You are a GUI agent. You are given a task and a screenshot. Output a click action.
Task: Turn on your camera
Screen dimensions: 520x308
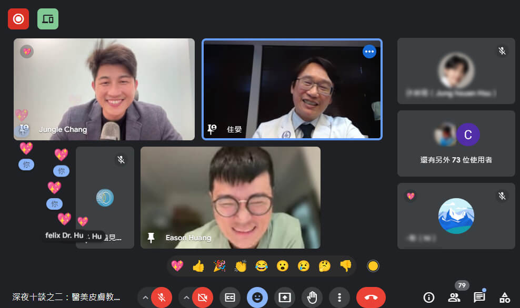click(203, 297)
